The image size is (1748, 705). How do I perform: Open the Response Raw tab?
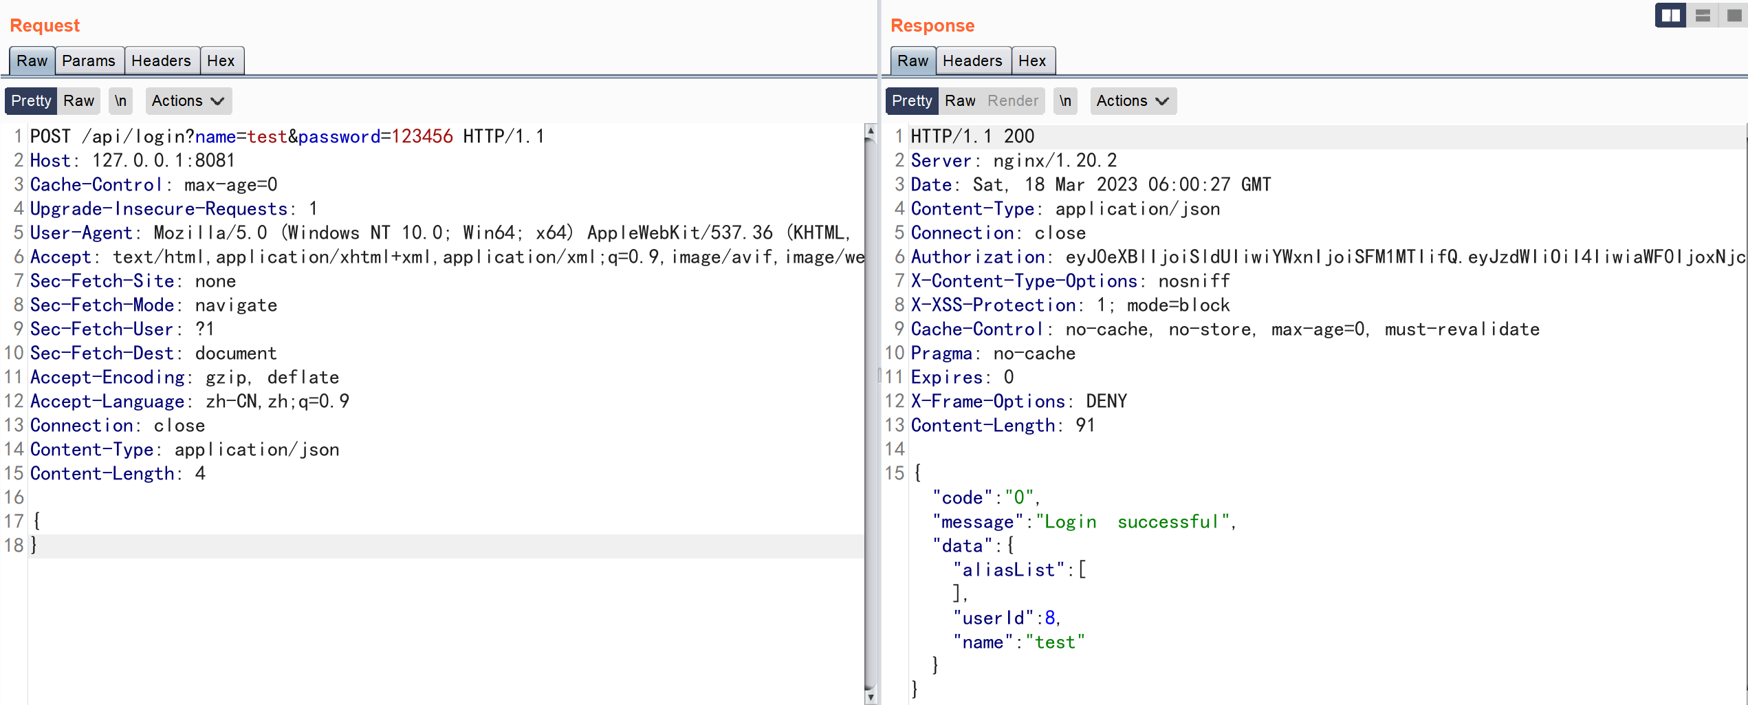click(913, 61)
